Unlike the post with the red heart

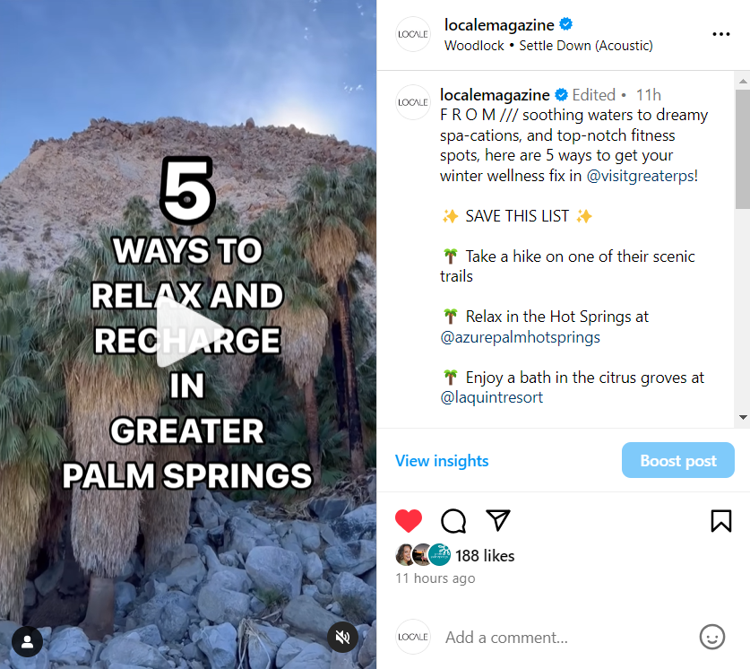pos(408,521)
